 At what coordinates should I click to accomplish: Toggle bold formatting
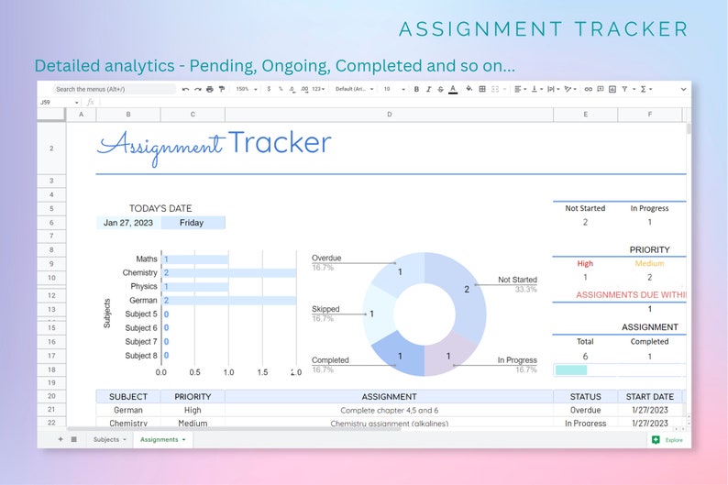tap(416, 89)
